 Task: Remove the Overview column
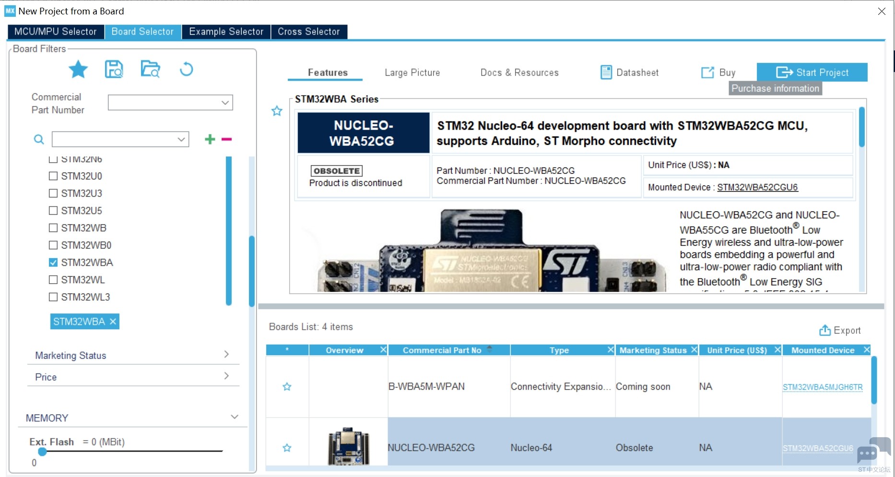pyautogui.click(x=383, y=350)
